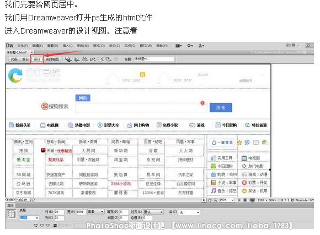Click the refresh design view icon
Viewport: 320px width, 235px height.
pyautogui.click(x=116, y=59)
